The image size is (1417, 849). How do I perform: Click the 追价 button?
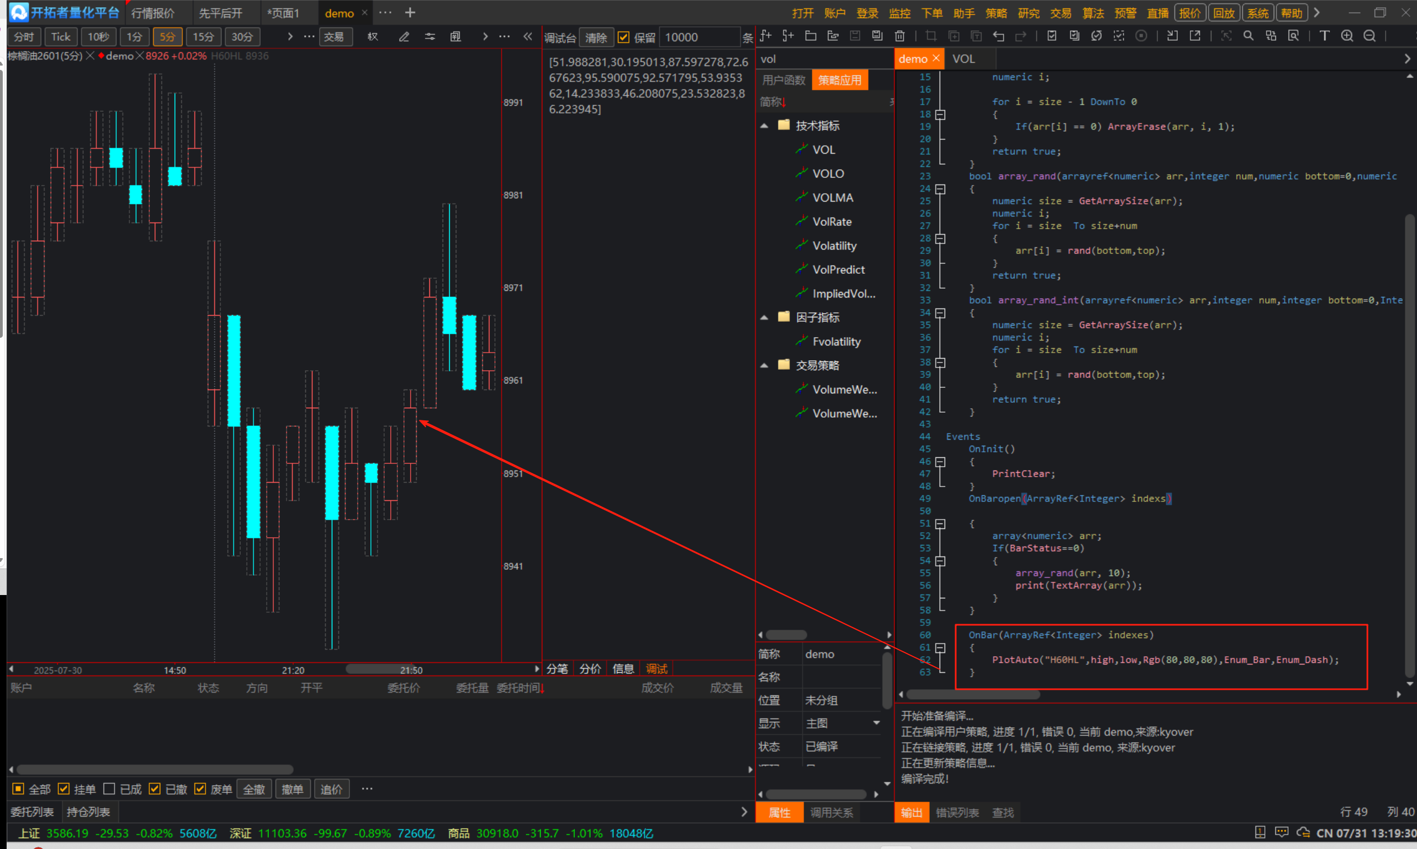331,789
